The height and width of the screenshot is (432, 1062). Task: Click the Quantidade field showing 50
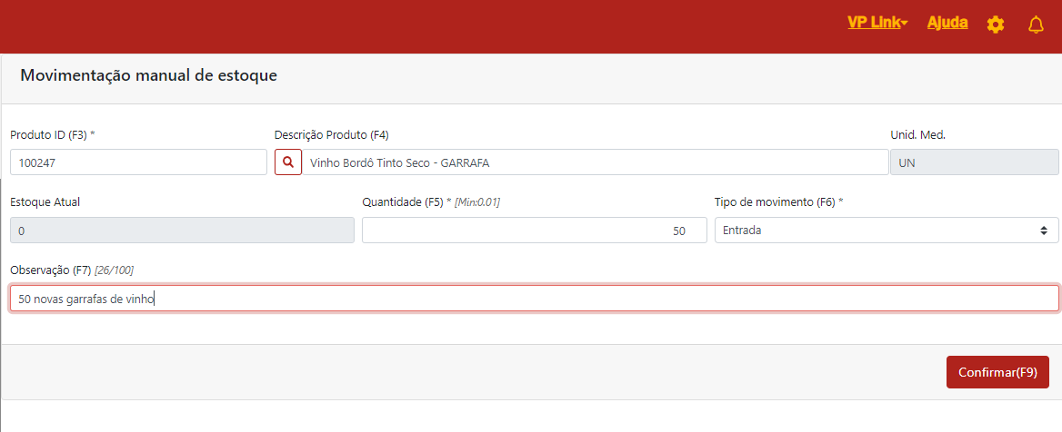click(x=534, y=231)
